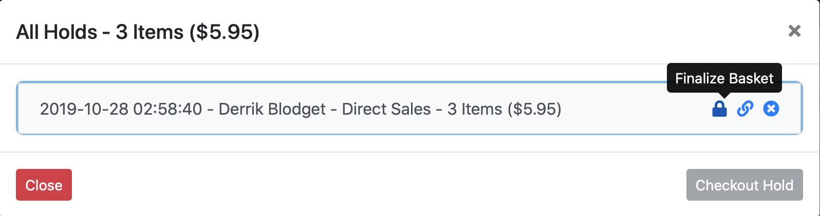This screenshot has height=216, width=820.
Task: Click the $5.95 total in header
Action: click(x=225, y=32)
